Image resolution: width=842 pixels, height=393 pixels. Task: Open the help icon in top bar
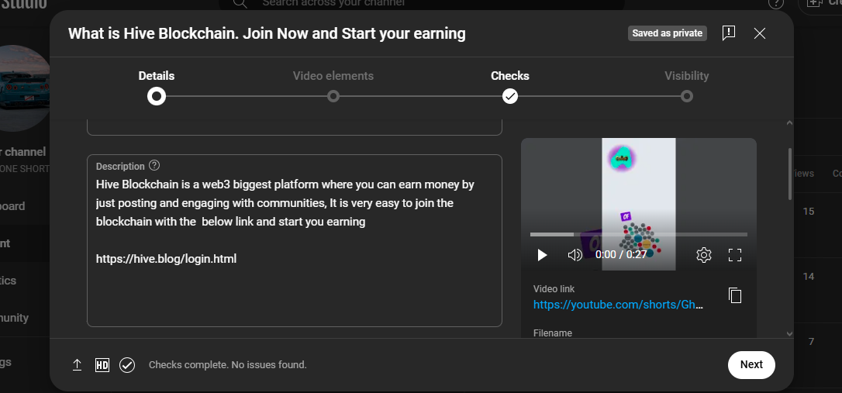click(775, 3)
